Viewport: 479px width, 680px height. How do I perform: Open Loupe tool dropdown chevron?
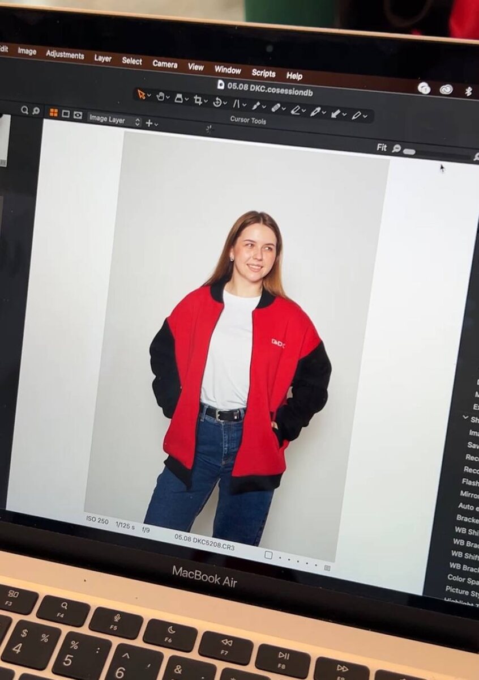tap(186, 99)
